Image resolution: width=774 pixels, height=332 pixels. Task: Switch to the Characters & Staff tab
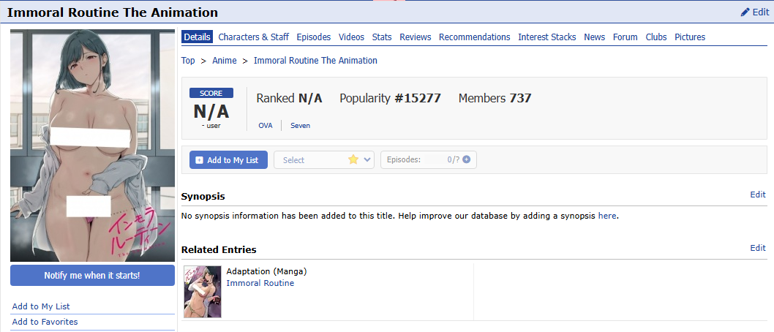click(x=253, y=37)
